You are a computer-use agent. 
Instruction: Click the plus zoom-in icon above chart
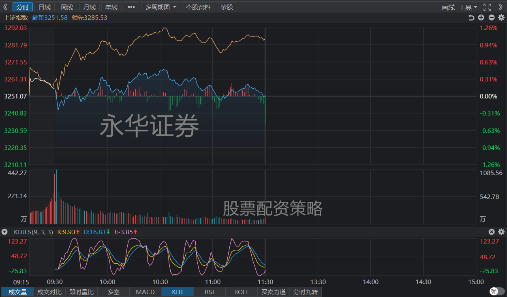point(481,17)
